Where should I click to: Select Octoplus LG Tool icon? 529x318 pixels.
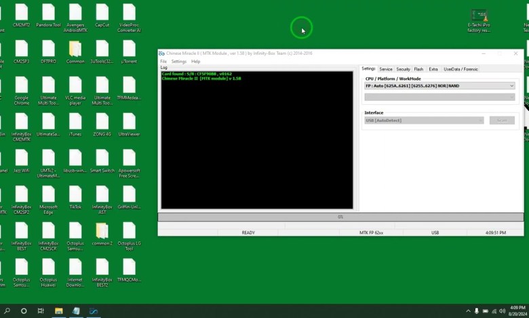[x=130, y=237]
